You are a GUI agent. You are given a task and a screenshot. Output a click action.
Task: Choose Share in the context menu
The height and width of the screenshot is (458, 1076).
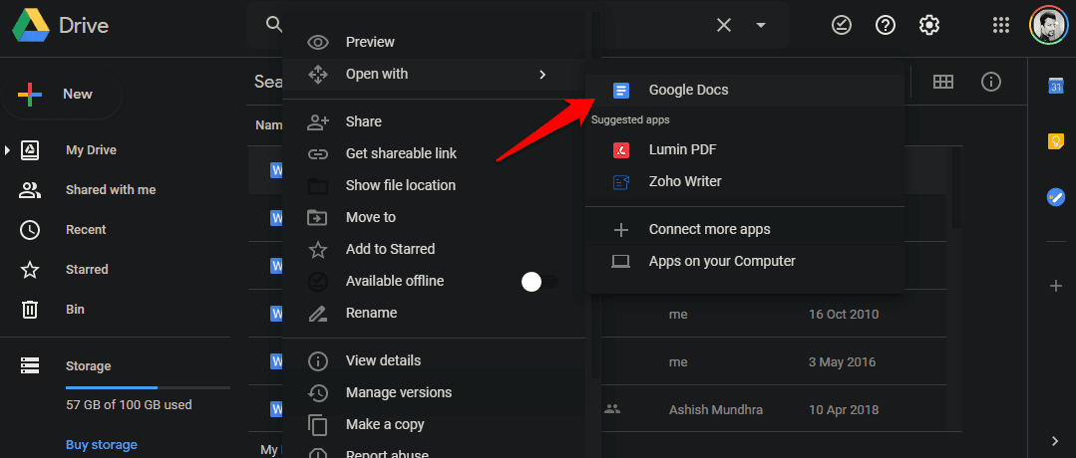(434, 122)
